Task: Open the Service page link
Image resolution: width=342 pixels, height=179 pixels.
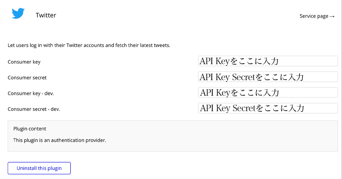Action: [317, 16]
